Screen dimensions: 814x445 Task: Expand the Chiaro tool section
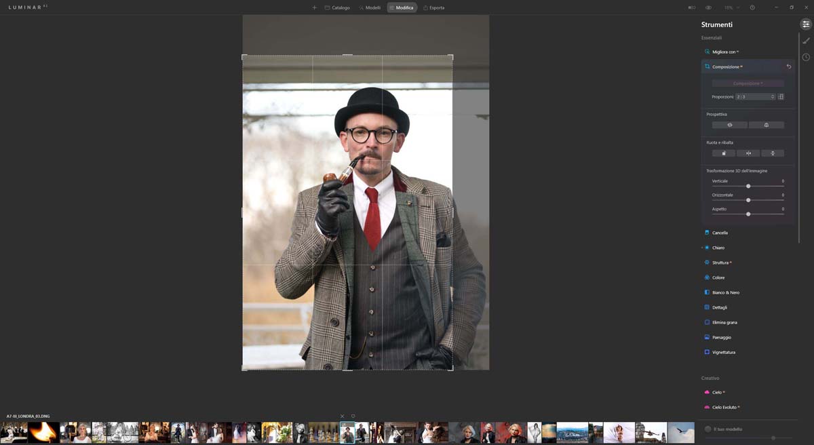click(x=718, y=248)
